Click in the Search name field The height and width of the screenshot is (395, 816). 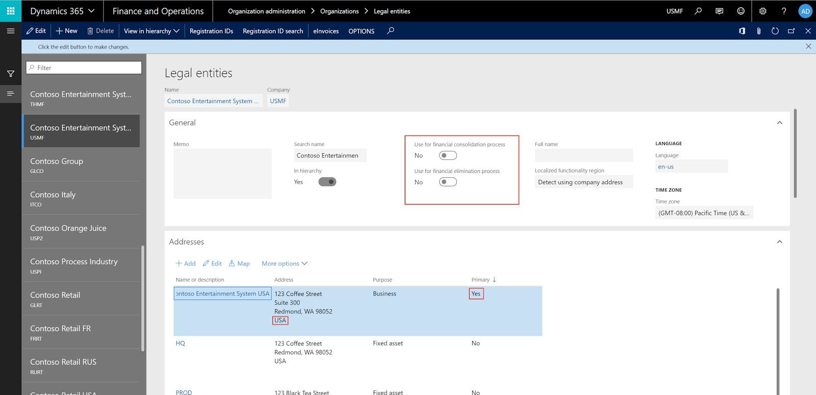(330, 155)
